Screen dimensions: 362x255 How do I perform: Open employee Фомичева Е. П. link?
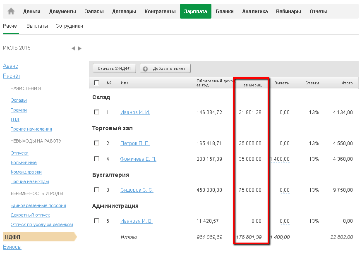pos(138,159)
